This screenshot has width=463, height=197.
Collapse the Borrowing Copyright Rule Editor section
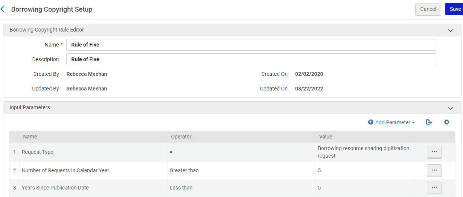point(451,30)
